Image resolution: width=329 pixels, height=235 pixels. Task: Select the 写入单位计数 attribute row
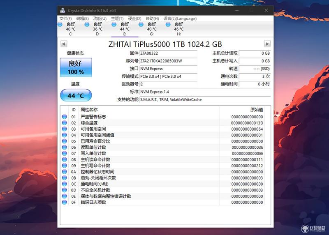pos(162,154)
